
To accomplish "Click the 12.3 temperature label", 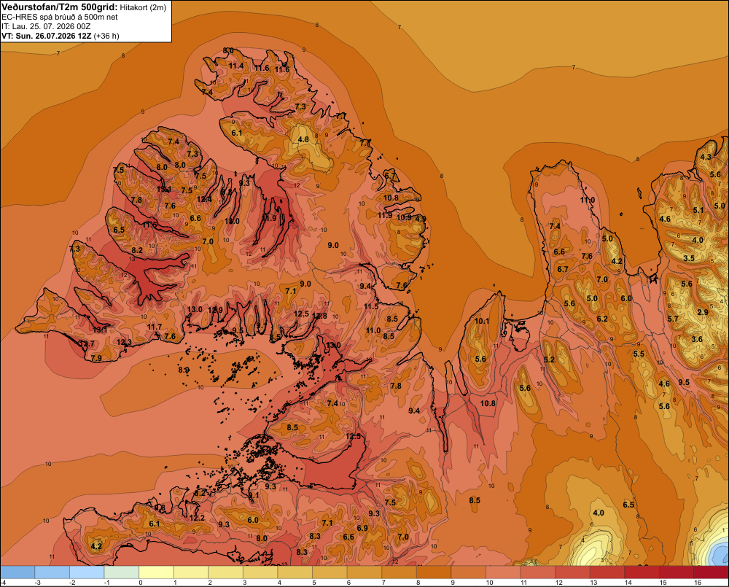I will pyautogui.click(x=124, y=342).
